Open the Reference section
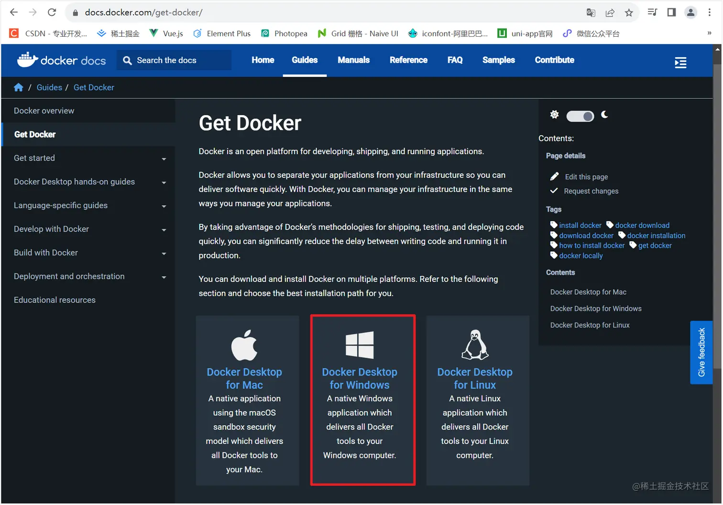This screenshot has height=505, width=723. click(408, 60)
